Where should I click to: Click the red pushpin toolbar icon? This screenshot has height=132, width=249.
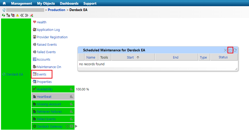31,15
